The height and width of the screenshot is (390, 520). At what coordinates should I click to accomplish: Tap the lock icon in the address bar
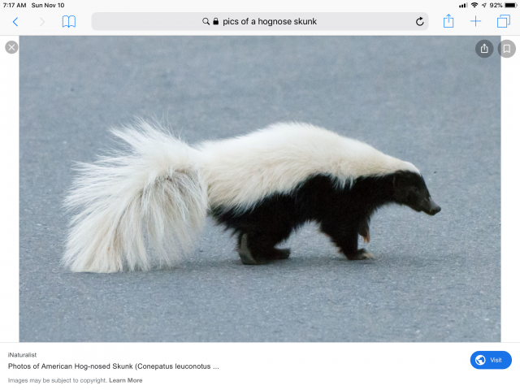(x=216, y=22)
